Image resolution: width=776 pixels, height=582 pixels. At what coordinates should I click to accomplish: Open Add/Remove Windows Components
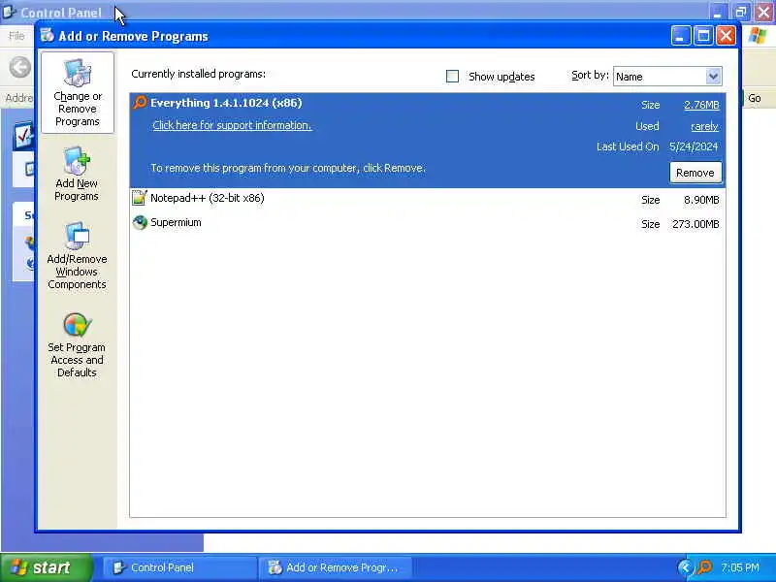click(x=77, y=256)
